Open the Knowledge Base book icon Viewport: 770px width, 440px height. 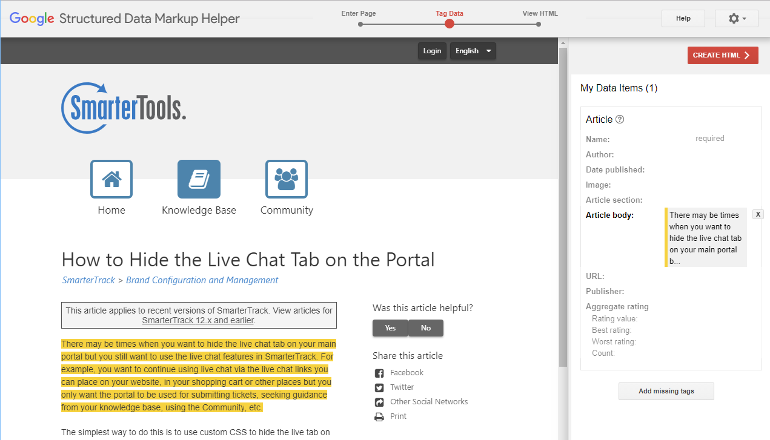click(199, 179)
